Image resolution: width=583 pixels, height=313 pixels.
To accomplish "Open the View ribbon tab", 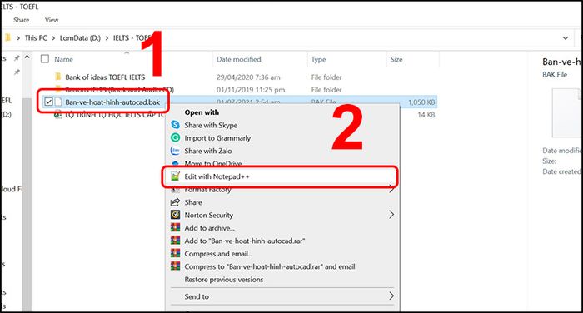I will point(52,20).
